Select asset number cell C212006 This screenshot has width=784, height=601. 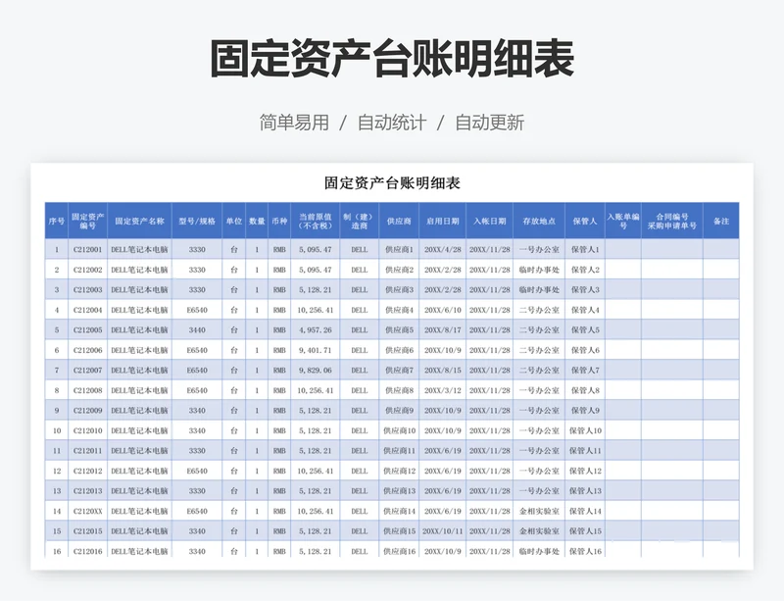pyautogui.click(x=88, y=350)
